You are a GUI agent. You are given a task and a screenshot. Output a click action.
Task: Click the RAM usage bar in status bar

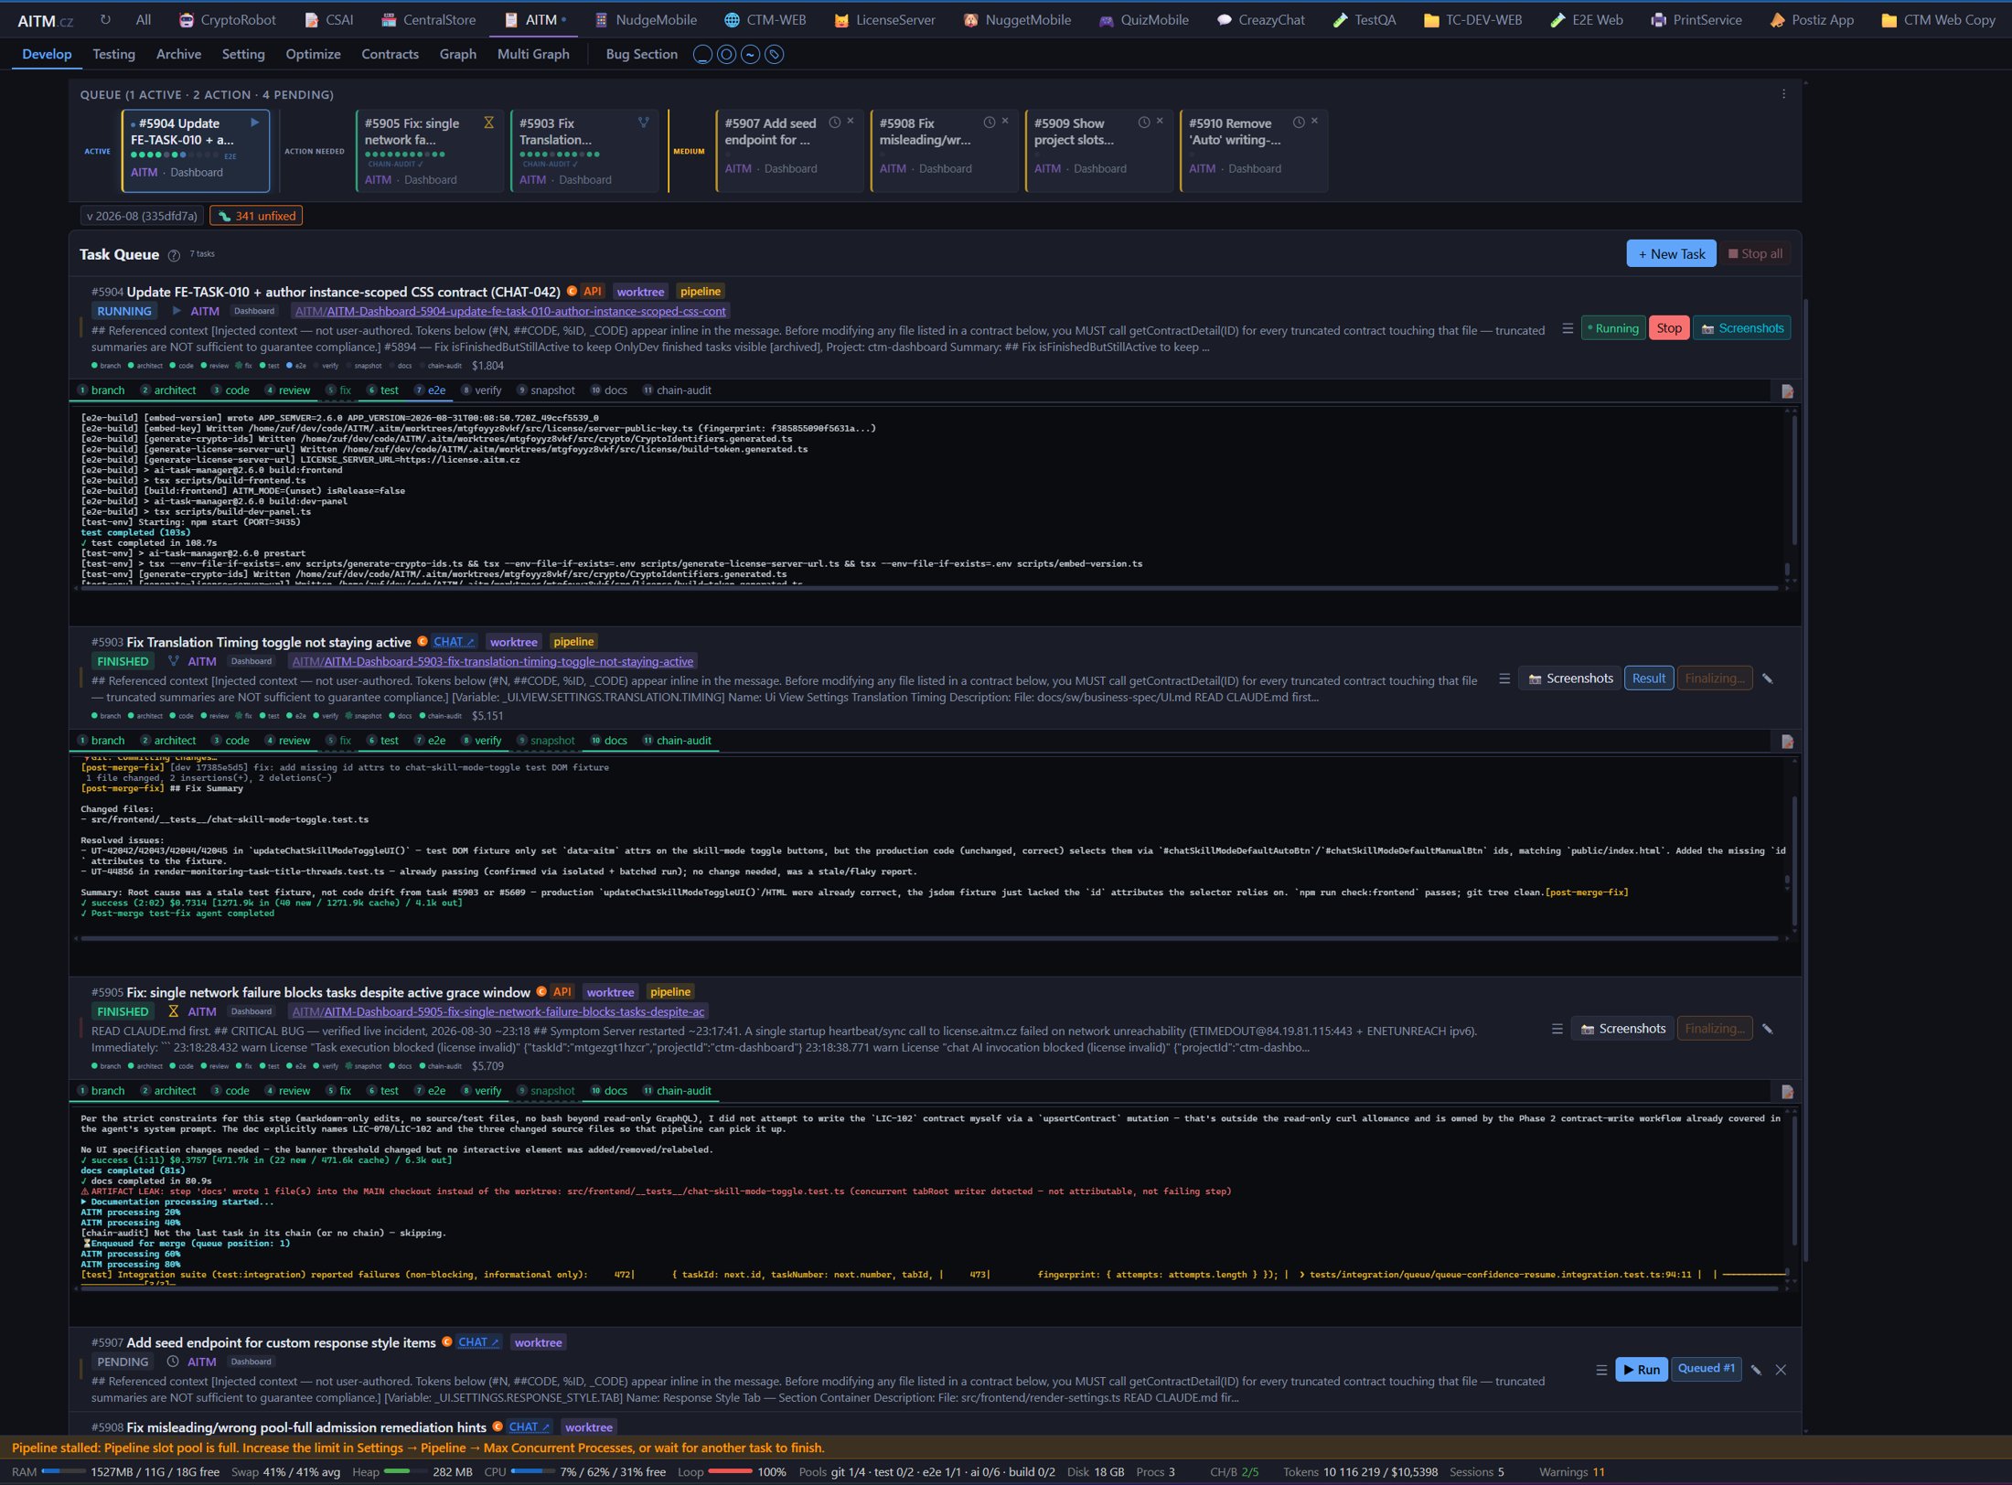[x=64, y=1472]
